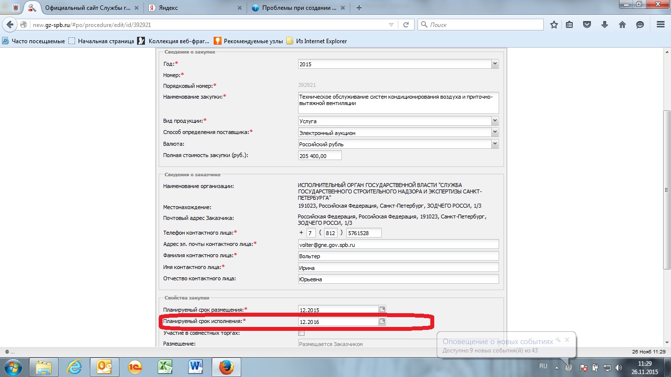Open calendar for Планируемый срок исполнения

(x=382, y=322)
